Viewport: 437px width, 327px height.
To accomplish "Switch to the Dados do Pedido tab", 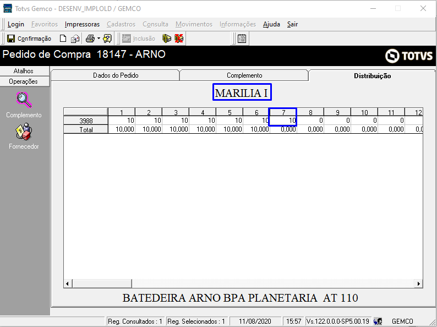I will tap(116, 75).
